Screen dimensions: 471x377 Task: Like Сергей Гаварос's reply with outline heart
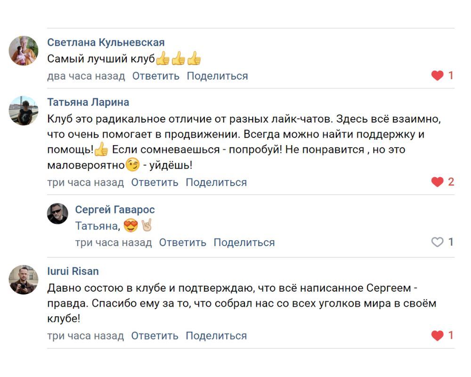[x=438, y=242]
